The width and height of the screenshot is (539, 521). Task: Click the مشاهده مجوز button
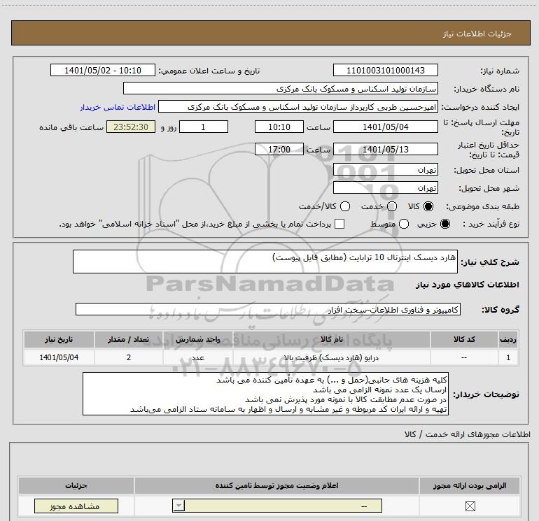coord(76,506)
